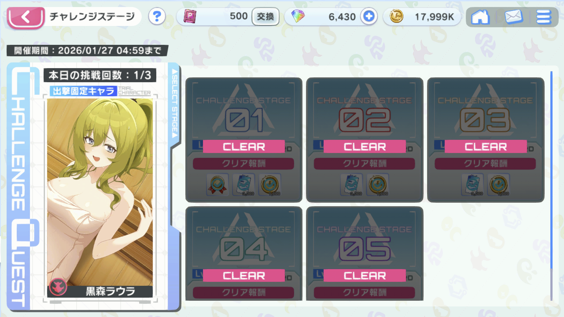Open help with the question mark icon
Image resolution: width=564 pixels, height=317 pixels.
pyautogui.click(x=157, y=17)
